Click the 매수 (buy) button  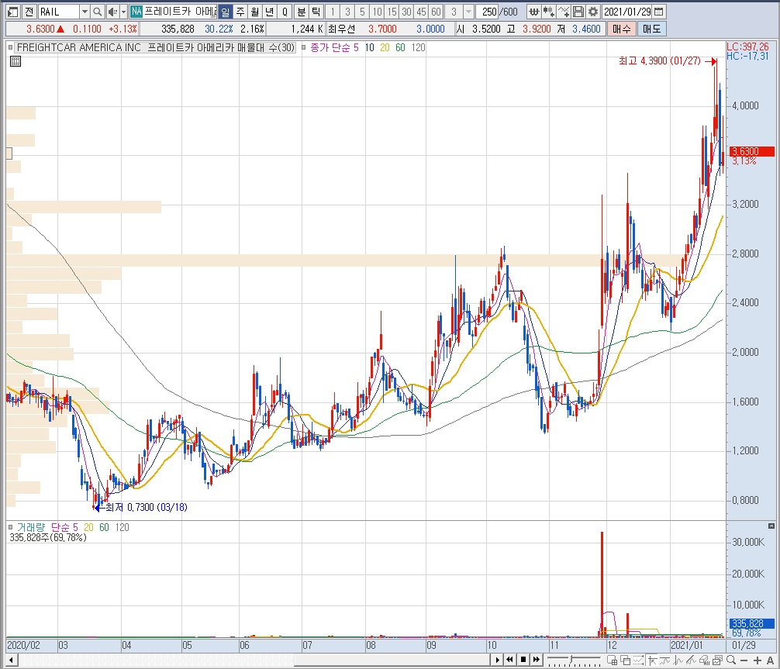coord(621,29)
